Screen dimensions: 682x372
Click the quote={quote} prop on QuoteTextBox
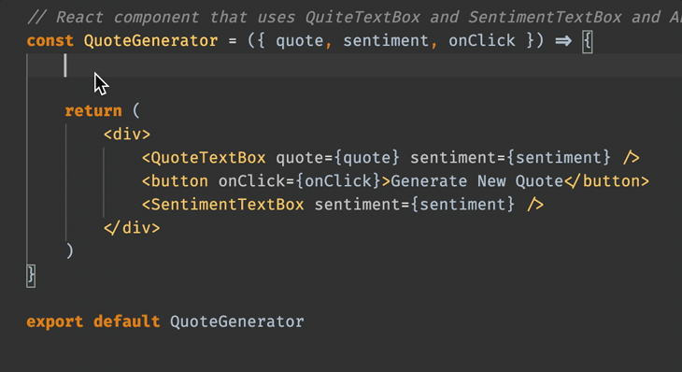pyautogui.click(x=337, y=158)
